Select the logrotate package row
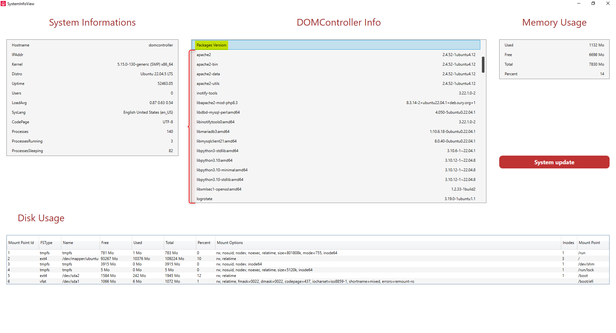 [x=336, y=199]
